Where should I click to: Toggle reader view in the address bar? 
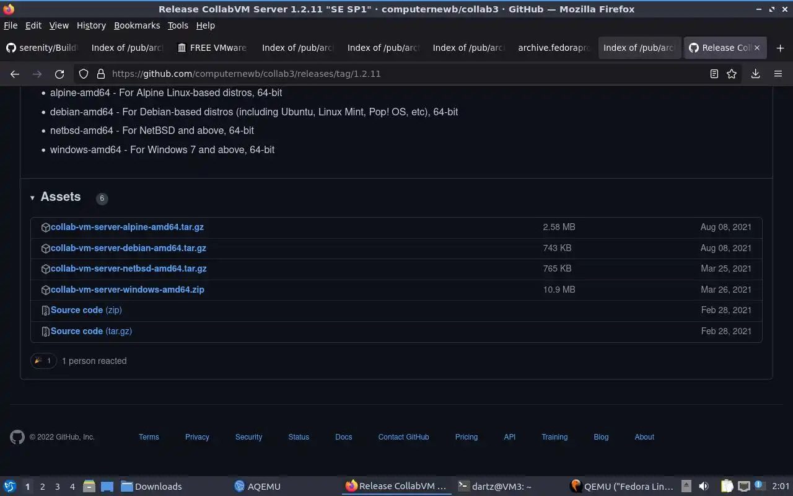pyautogui.click(x=714, y=74)
